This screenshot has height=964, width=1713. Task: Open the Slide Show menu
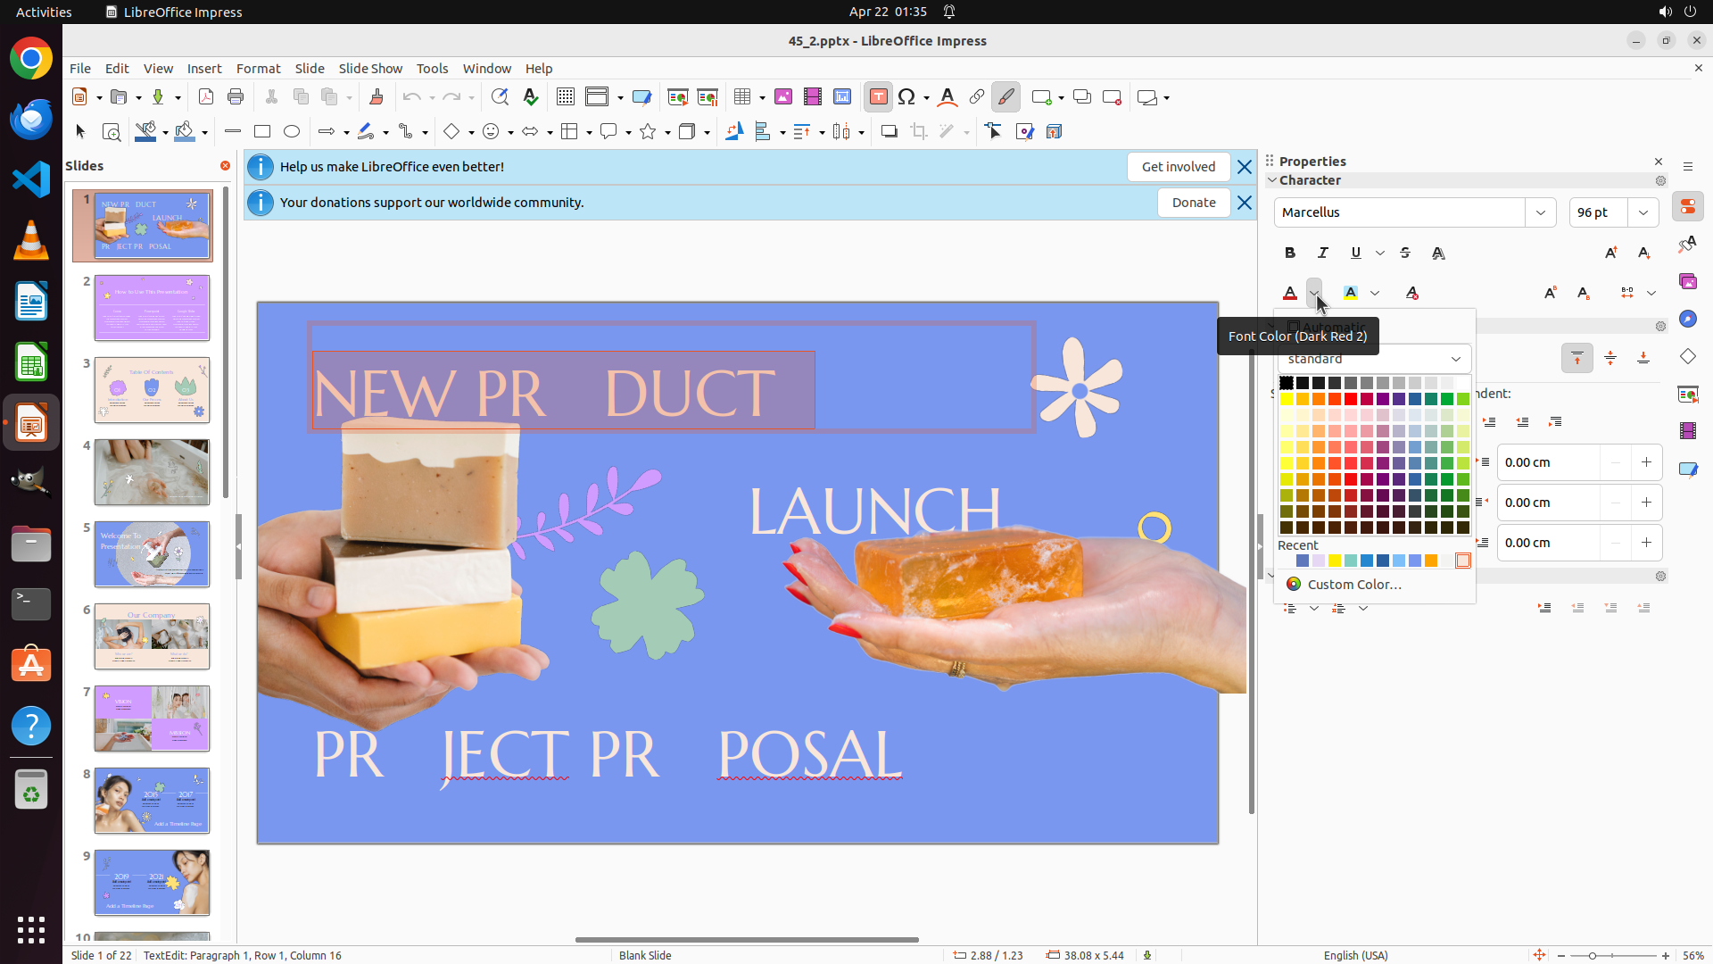[x=370, y=69]
